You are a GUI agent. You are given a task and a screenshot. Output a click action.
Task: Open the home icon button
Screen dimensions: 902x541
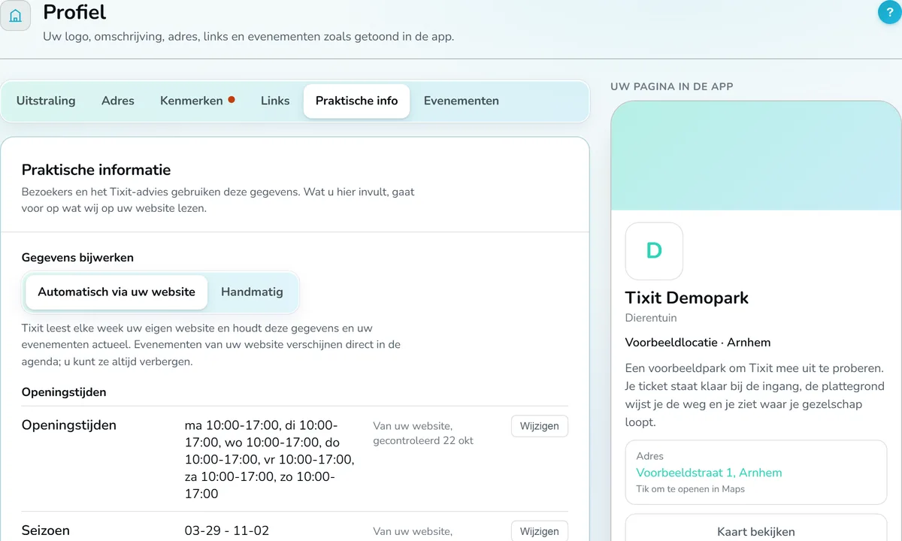coord(15,15)
